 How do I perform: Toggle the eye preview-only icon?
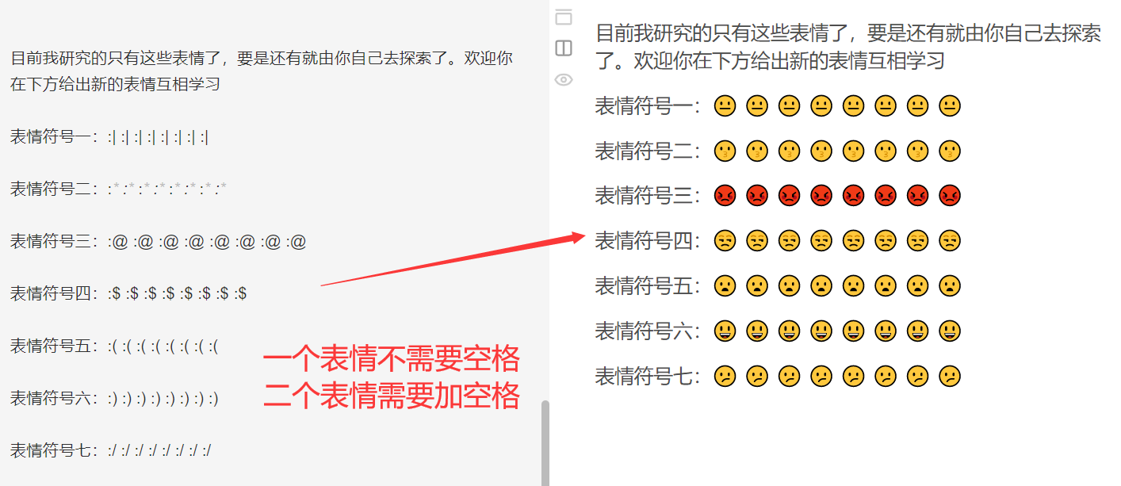tap(563, 79)
